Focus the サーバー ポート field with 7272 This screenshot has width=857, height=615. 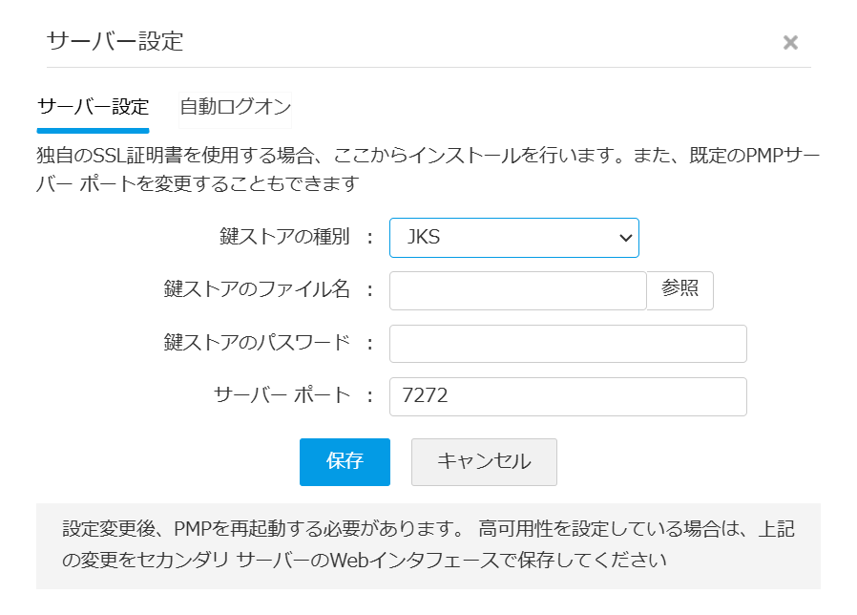click(568, 396)
